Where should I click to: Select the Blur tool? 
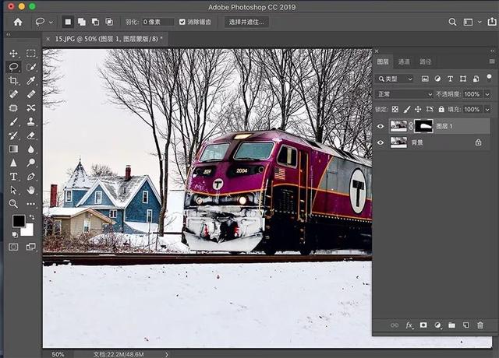click(x=31, y=149)
